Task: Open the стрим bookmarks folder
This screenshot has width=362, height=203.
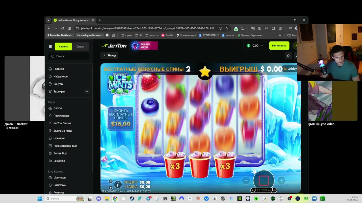Action: click(126, 35)
